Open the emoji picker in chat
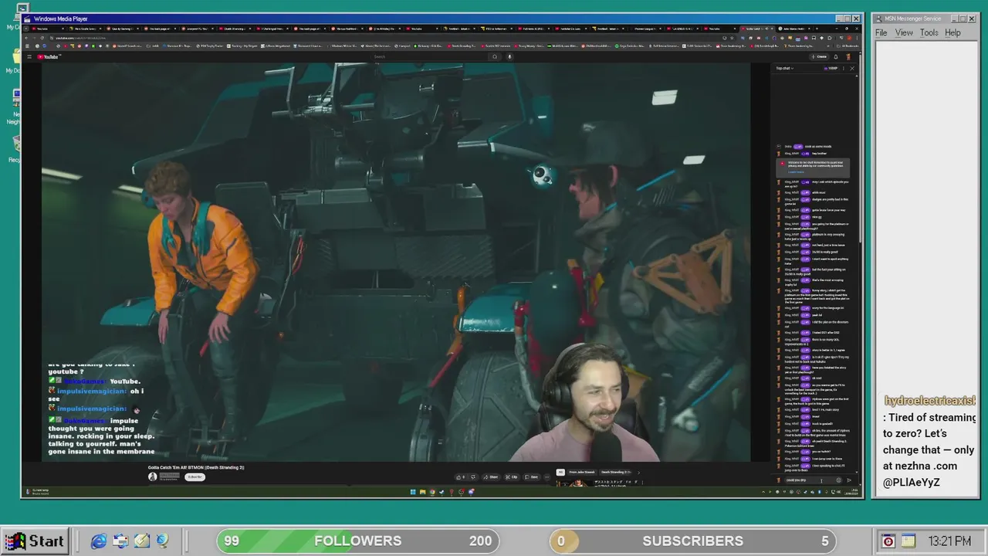Image resolution: width=988 pixels, height=556 pixels. [x=838, y=480]
